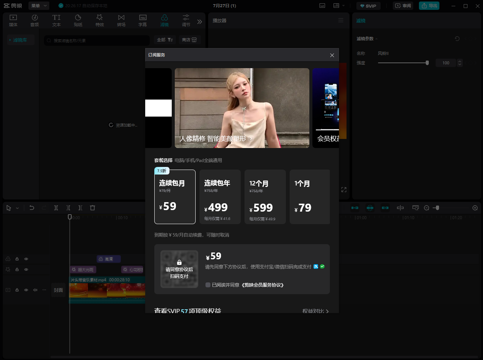Image resolution: width=483 pixels, height=360 pixels.
Task: Open the main video track more options
Action: 44,290
